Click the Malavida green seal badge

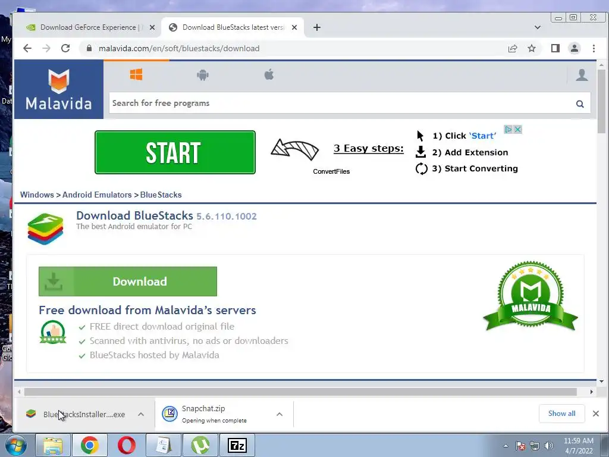pos(530,296)
